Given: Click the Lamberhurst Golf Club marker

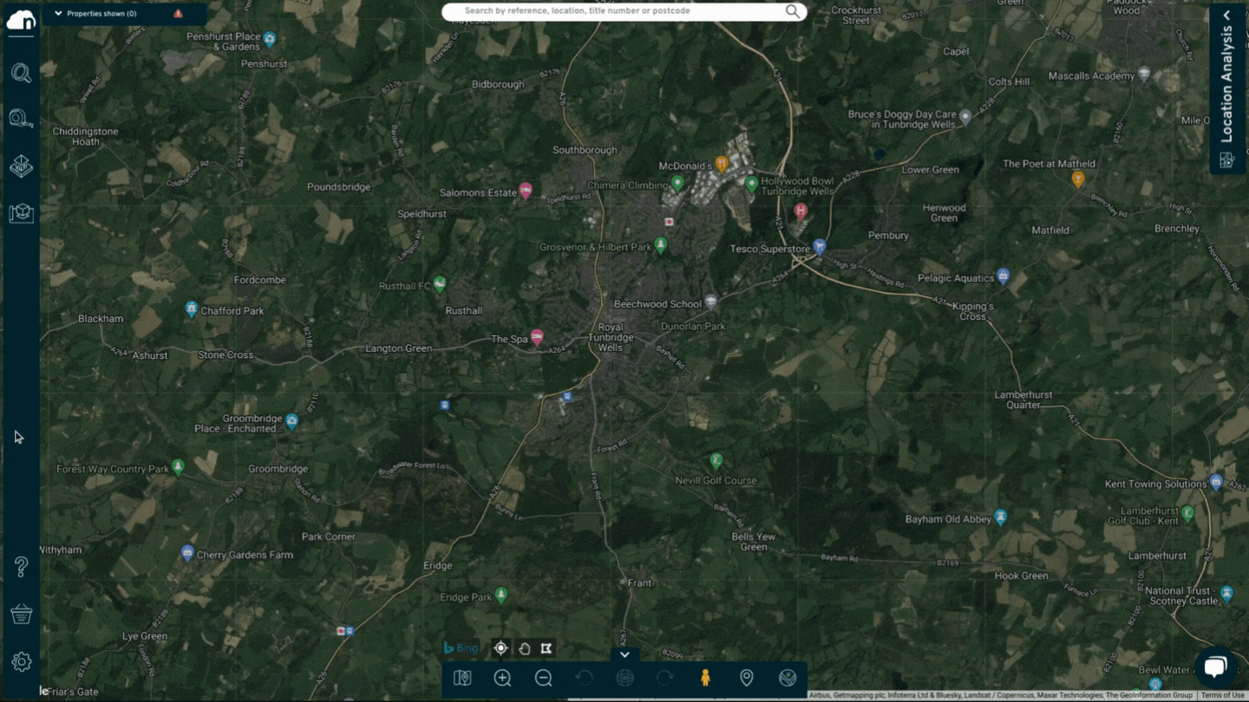Looking at the screenshot, I should click(1188, 514).
